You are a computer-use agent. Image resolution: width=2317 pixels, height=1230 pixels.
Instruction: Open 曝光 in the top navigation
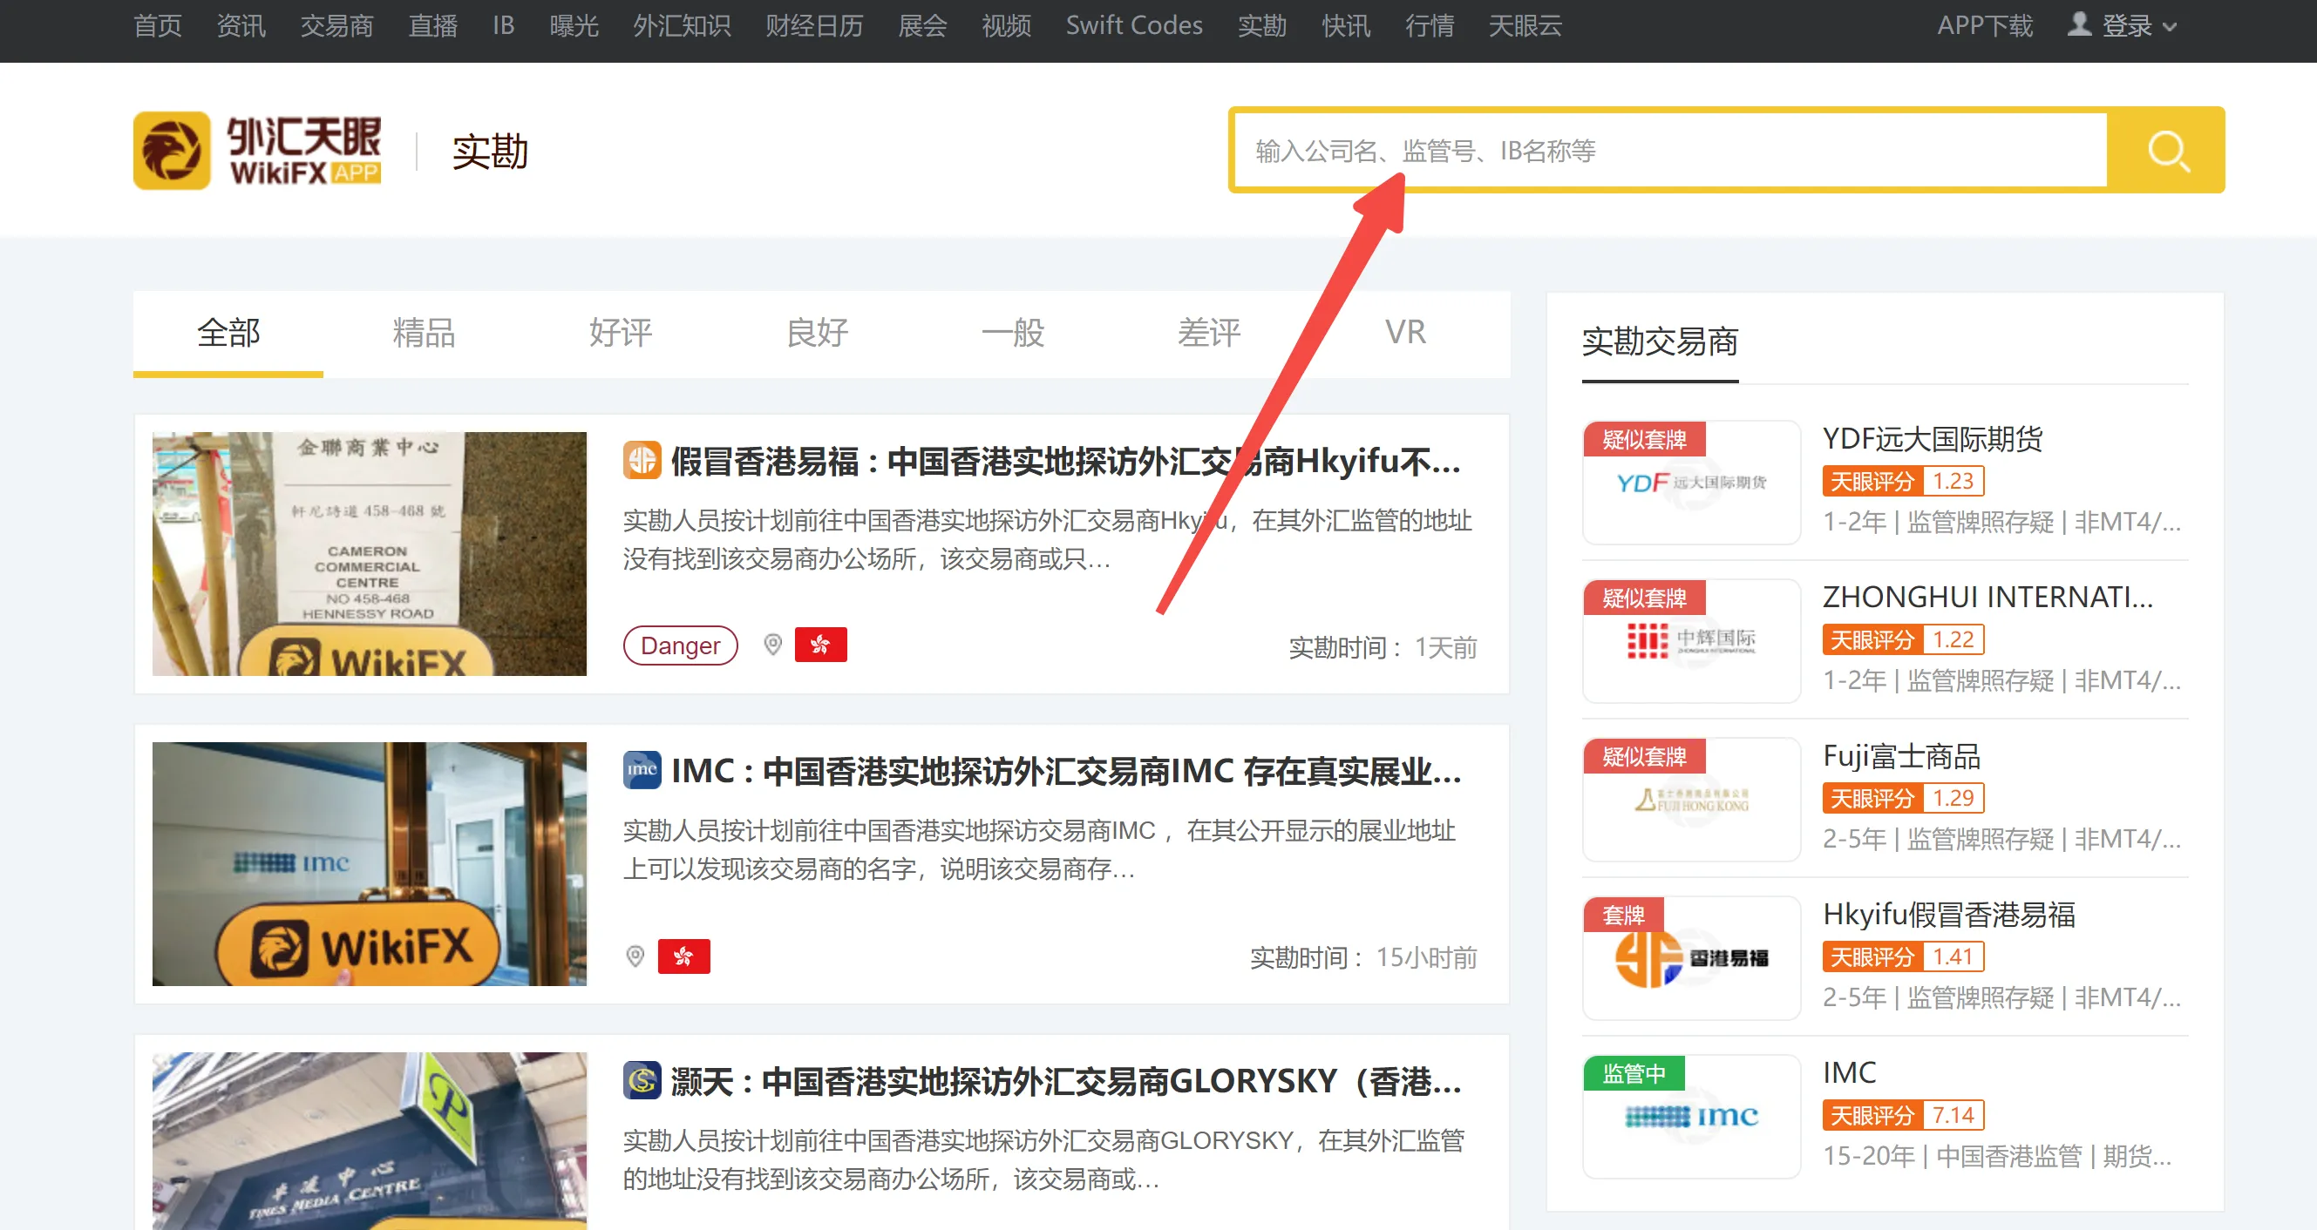(x=574, y=25)
